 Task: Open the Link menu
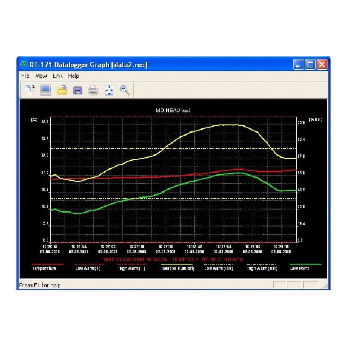[58, 76]
